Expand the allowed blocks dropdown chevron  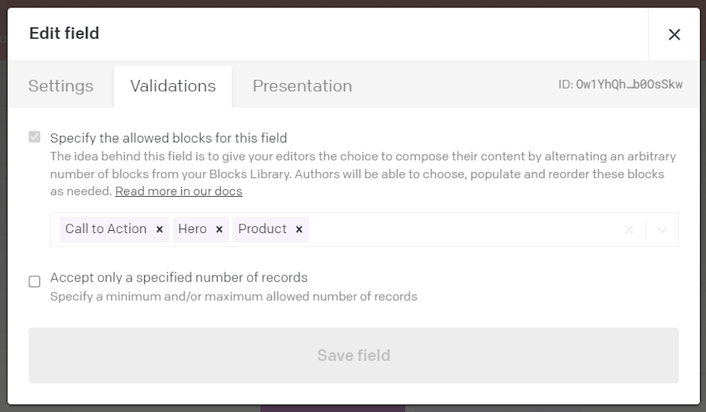[x=662, y=230]
